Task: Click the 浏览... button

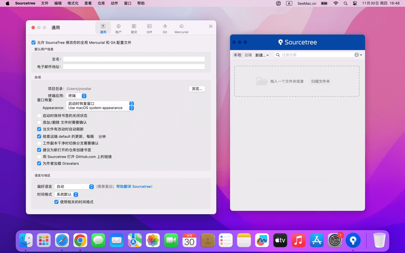Action: point(197,89)
